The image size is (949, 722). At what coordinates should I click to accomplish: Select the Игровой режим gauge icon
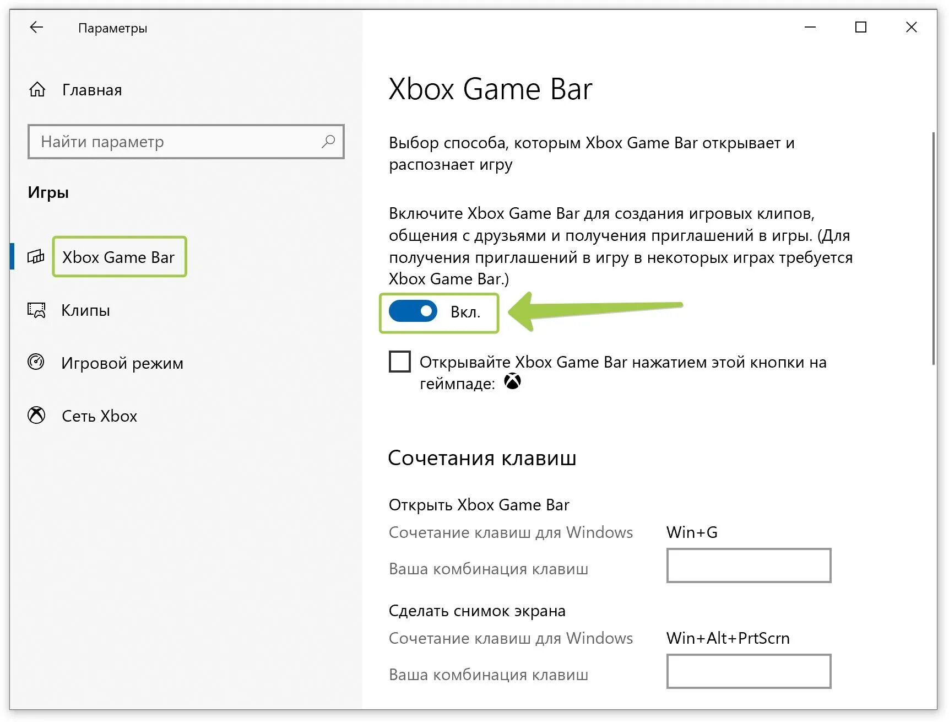(x=36, y=362)
